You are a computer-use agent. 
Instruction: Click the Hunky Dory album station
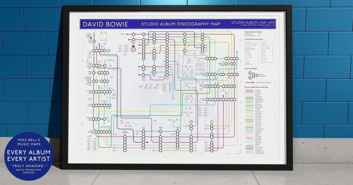(94, 73)
